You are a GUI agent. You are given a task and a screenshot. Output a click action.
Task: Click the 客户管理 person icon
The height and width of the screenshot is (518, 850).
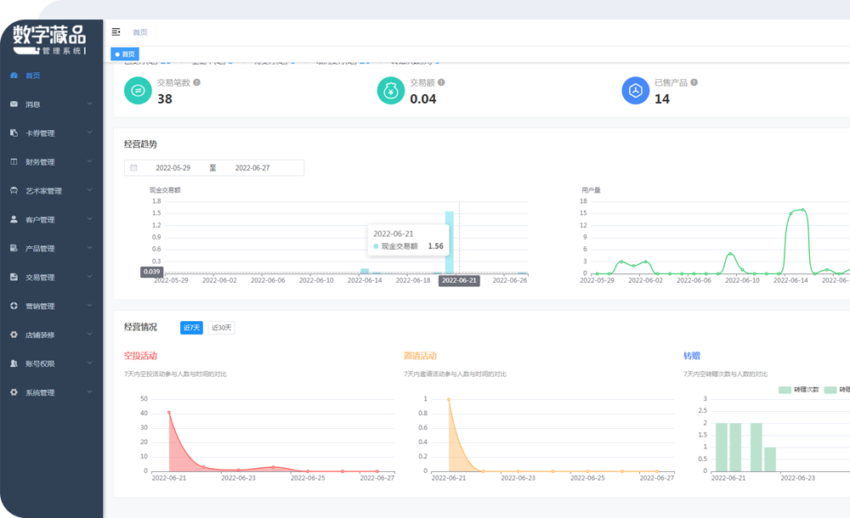point(14,219)
